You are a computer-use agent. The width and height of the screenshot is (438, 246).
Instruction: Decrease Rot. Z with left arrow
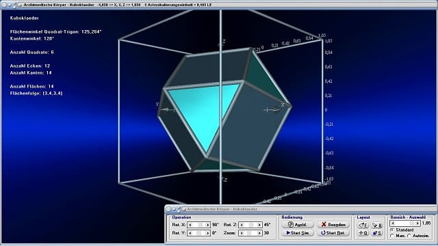coord(242,225)
